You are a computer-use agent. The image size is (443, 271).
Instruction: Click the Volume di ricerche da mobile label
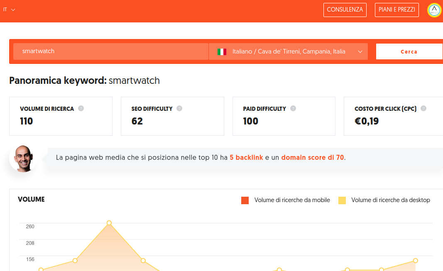292,200
